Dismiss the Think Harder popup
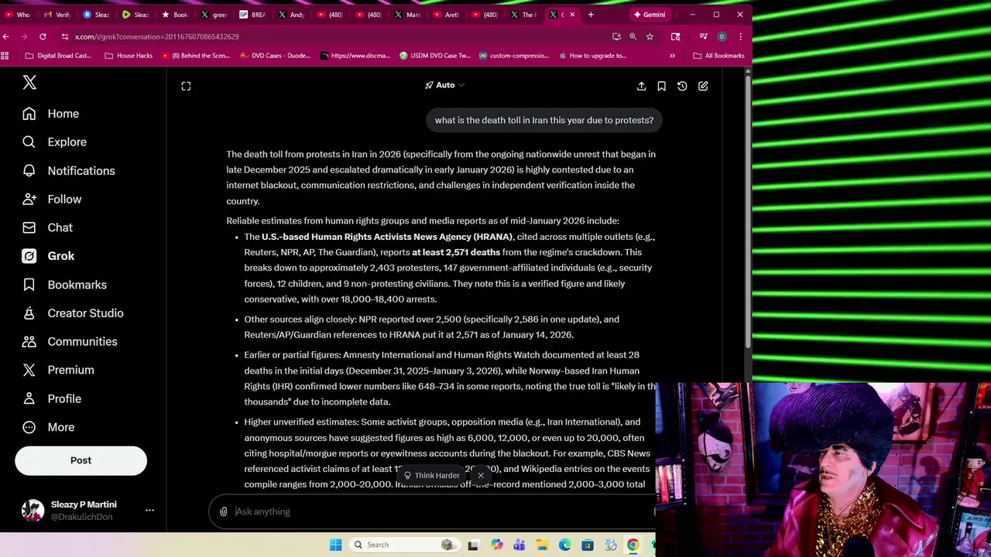The image size is (991, 557). coord(481,475)
